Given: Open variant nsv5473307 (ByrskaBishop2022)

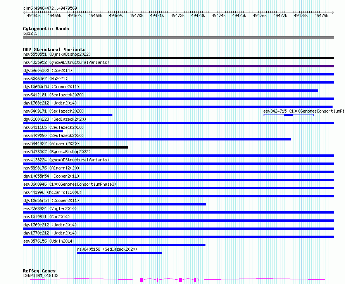Looking at the screenshot, I should point(57,152).
